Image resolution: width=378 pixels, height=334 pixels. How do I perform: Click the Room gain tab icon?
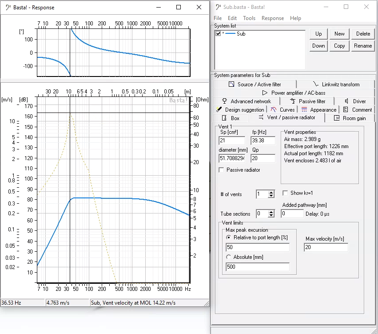click(337, 118)
